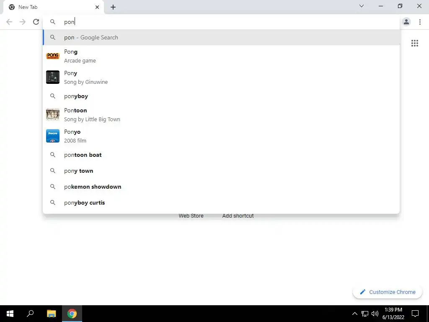Click the browser back arrow
This screenshot has width=429, height=322.
[9, 22]
